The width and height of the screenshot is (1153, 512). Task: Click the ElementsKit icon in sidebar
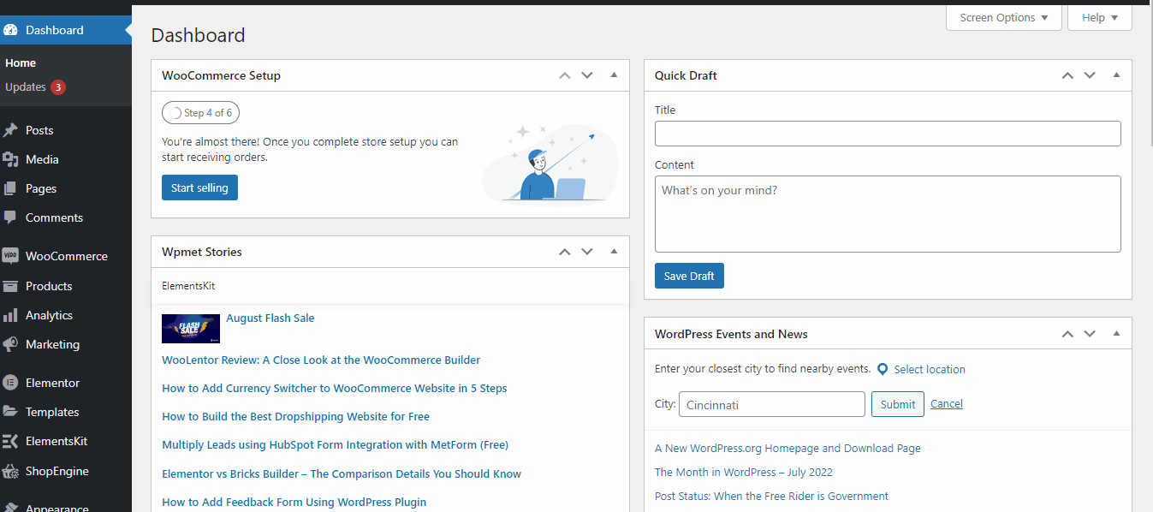click(10, 441)
